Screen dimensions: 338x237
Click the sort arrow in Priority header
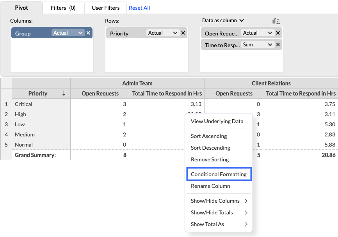(64, 94)
